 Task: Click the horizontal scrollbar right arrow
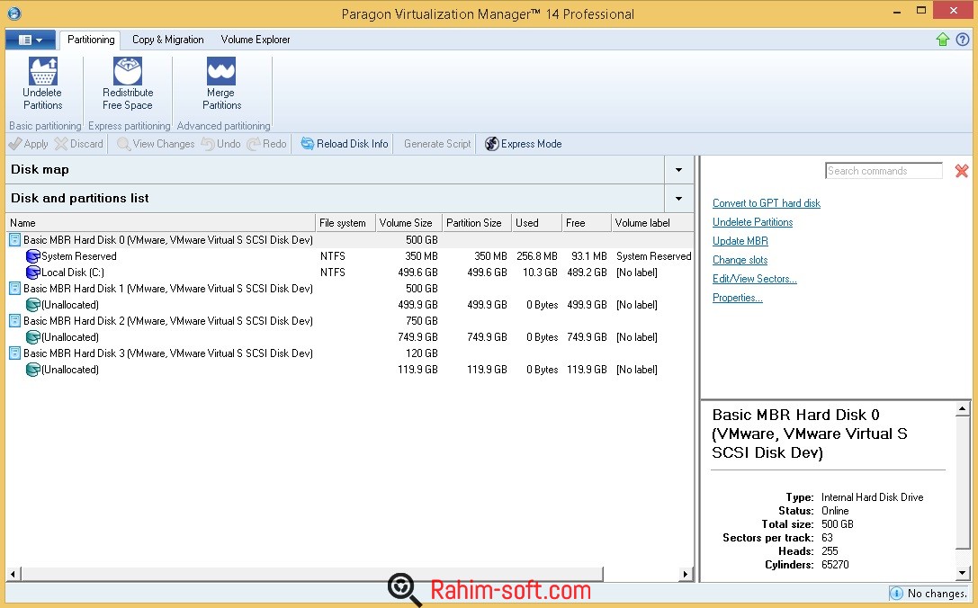(x=686, y=574)
